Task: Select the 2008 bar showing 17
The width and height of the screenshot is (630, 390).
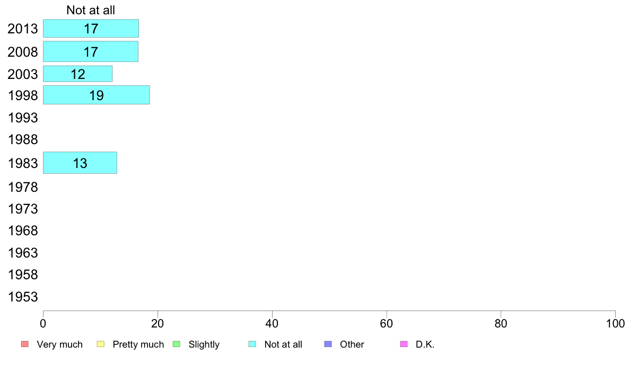Action: (91, 51)
